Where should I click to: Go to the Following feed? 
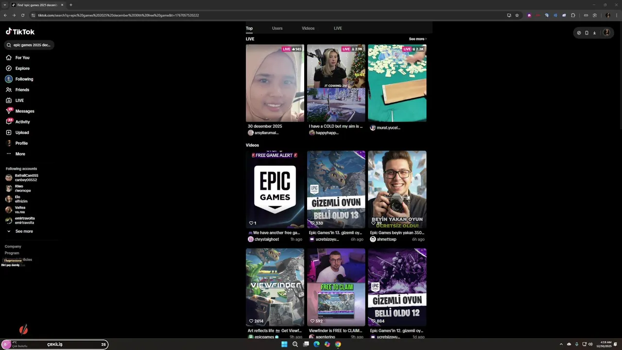tap(19, 79)
